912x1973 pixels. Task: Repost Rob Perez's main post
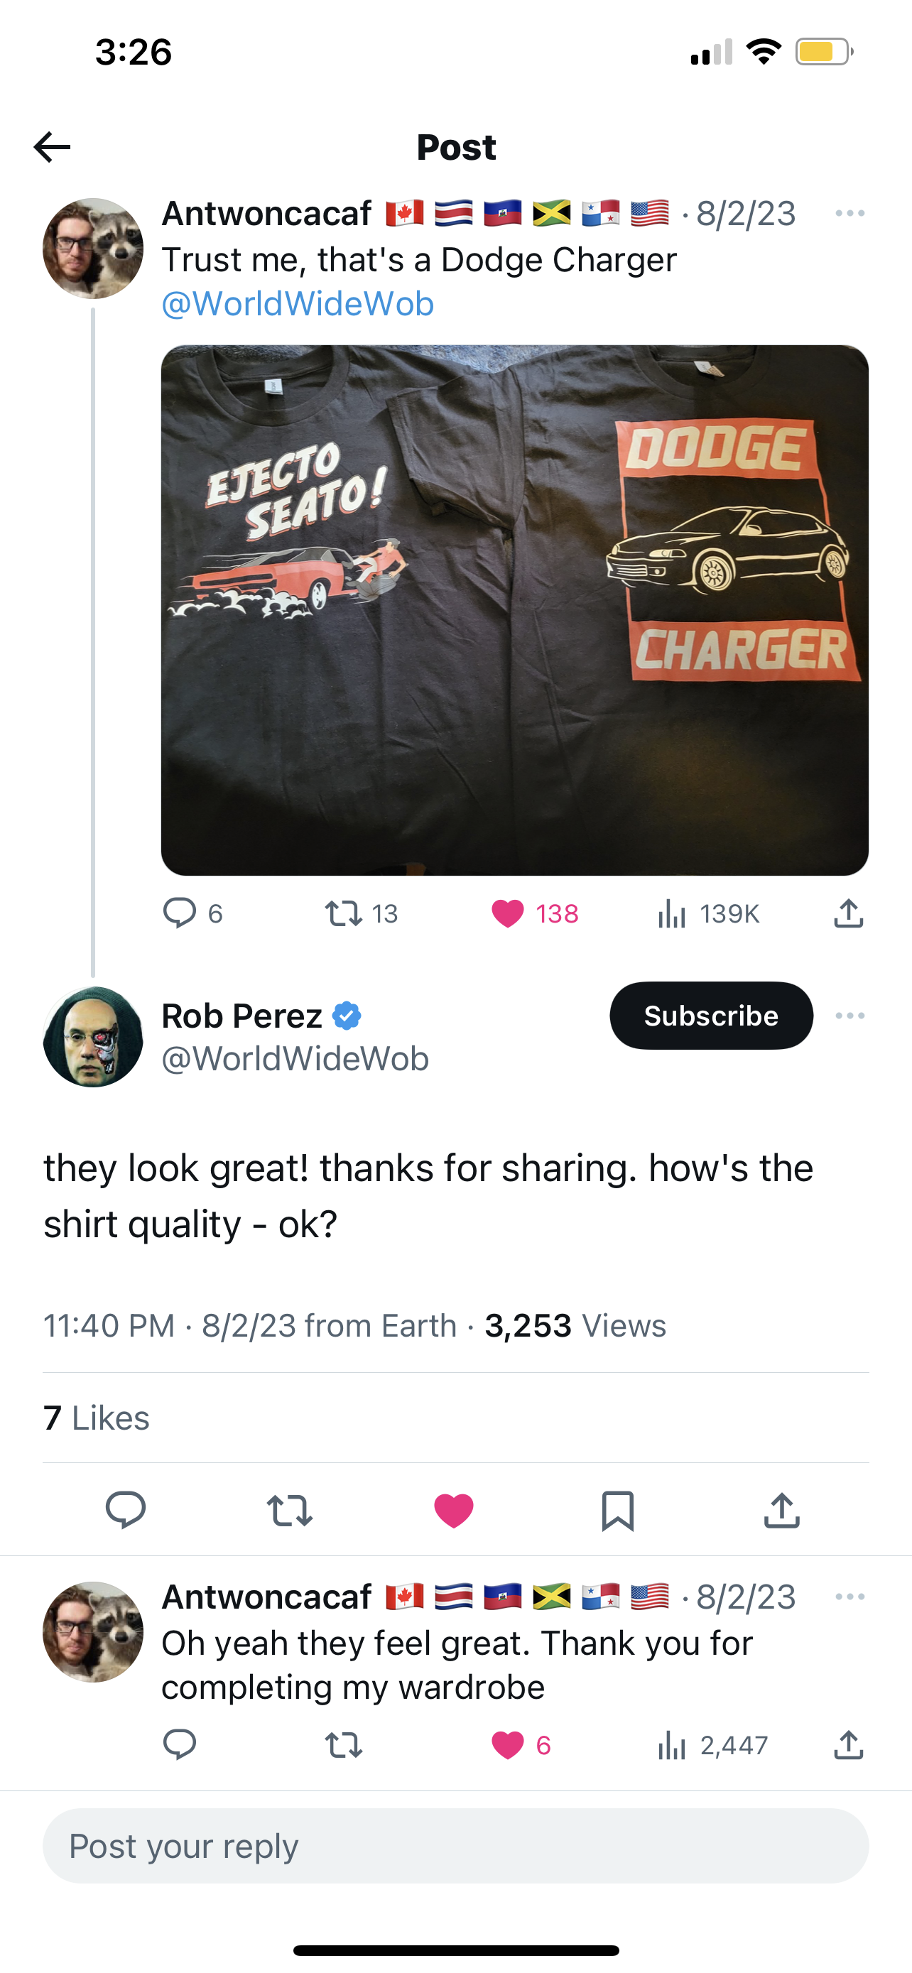coord(290,1511)
